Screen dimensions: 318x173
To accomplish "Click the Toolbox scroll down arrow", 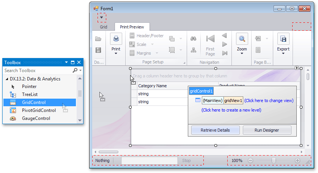I will pyautogui.click(x=80, y=120).
